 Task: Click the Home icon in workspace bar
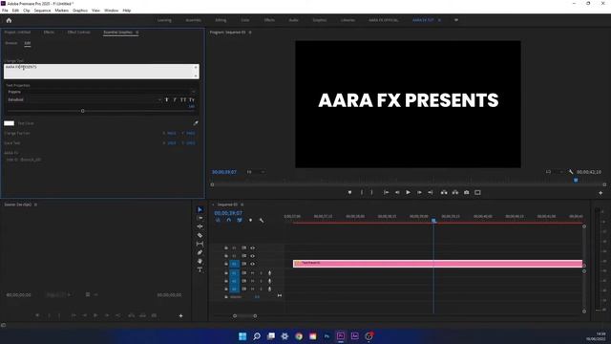9,20
